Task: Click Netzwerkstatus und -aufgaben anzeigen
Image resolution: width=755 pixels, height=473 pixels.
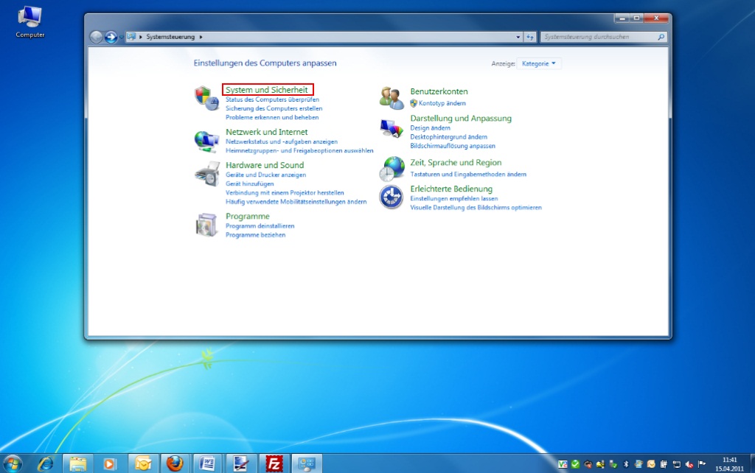Action: point(281,141)
